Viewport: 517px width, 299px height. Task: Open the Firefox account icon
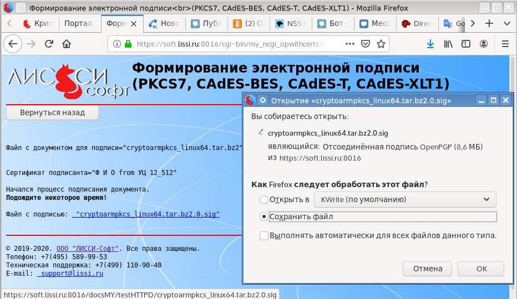click(x=484, y=44)
